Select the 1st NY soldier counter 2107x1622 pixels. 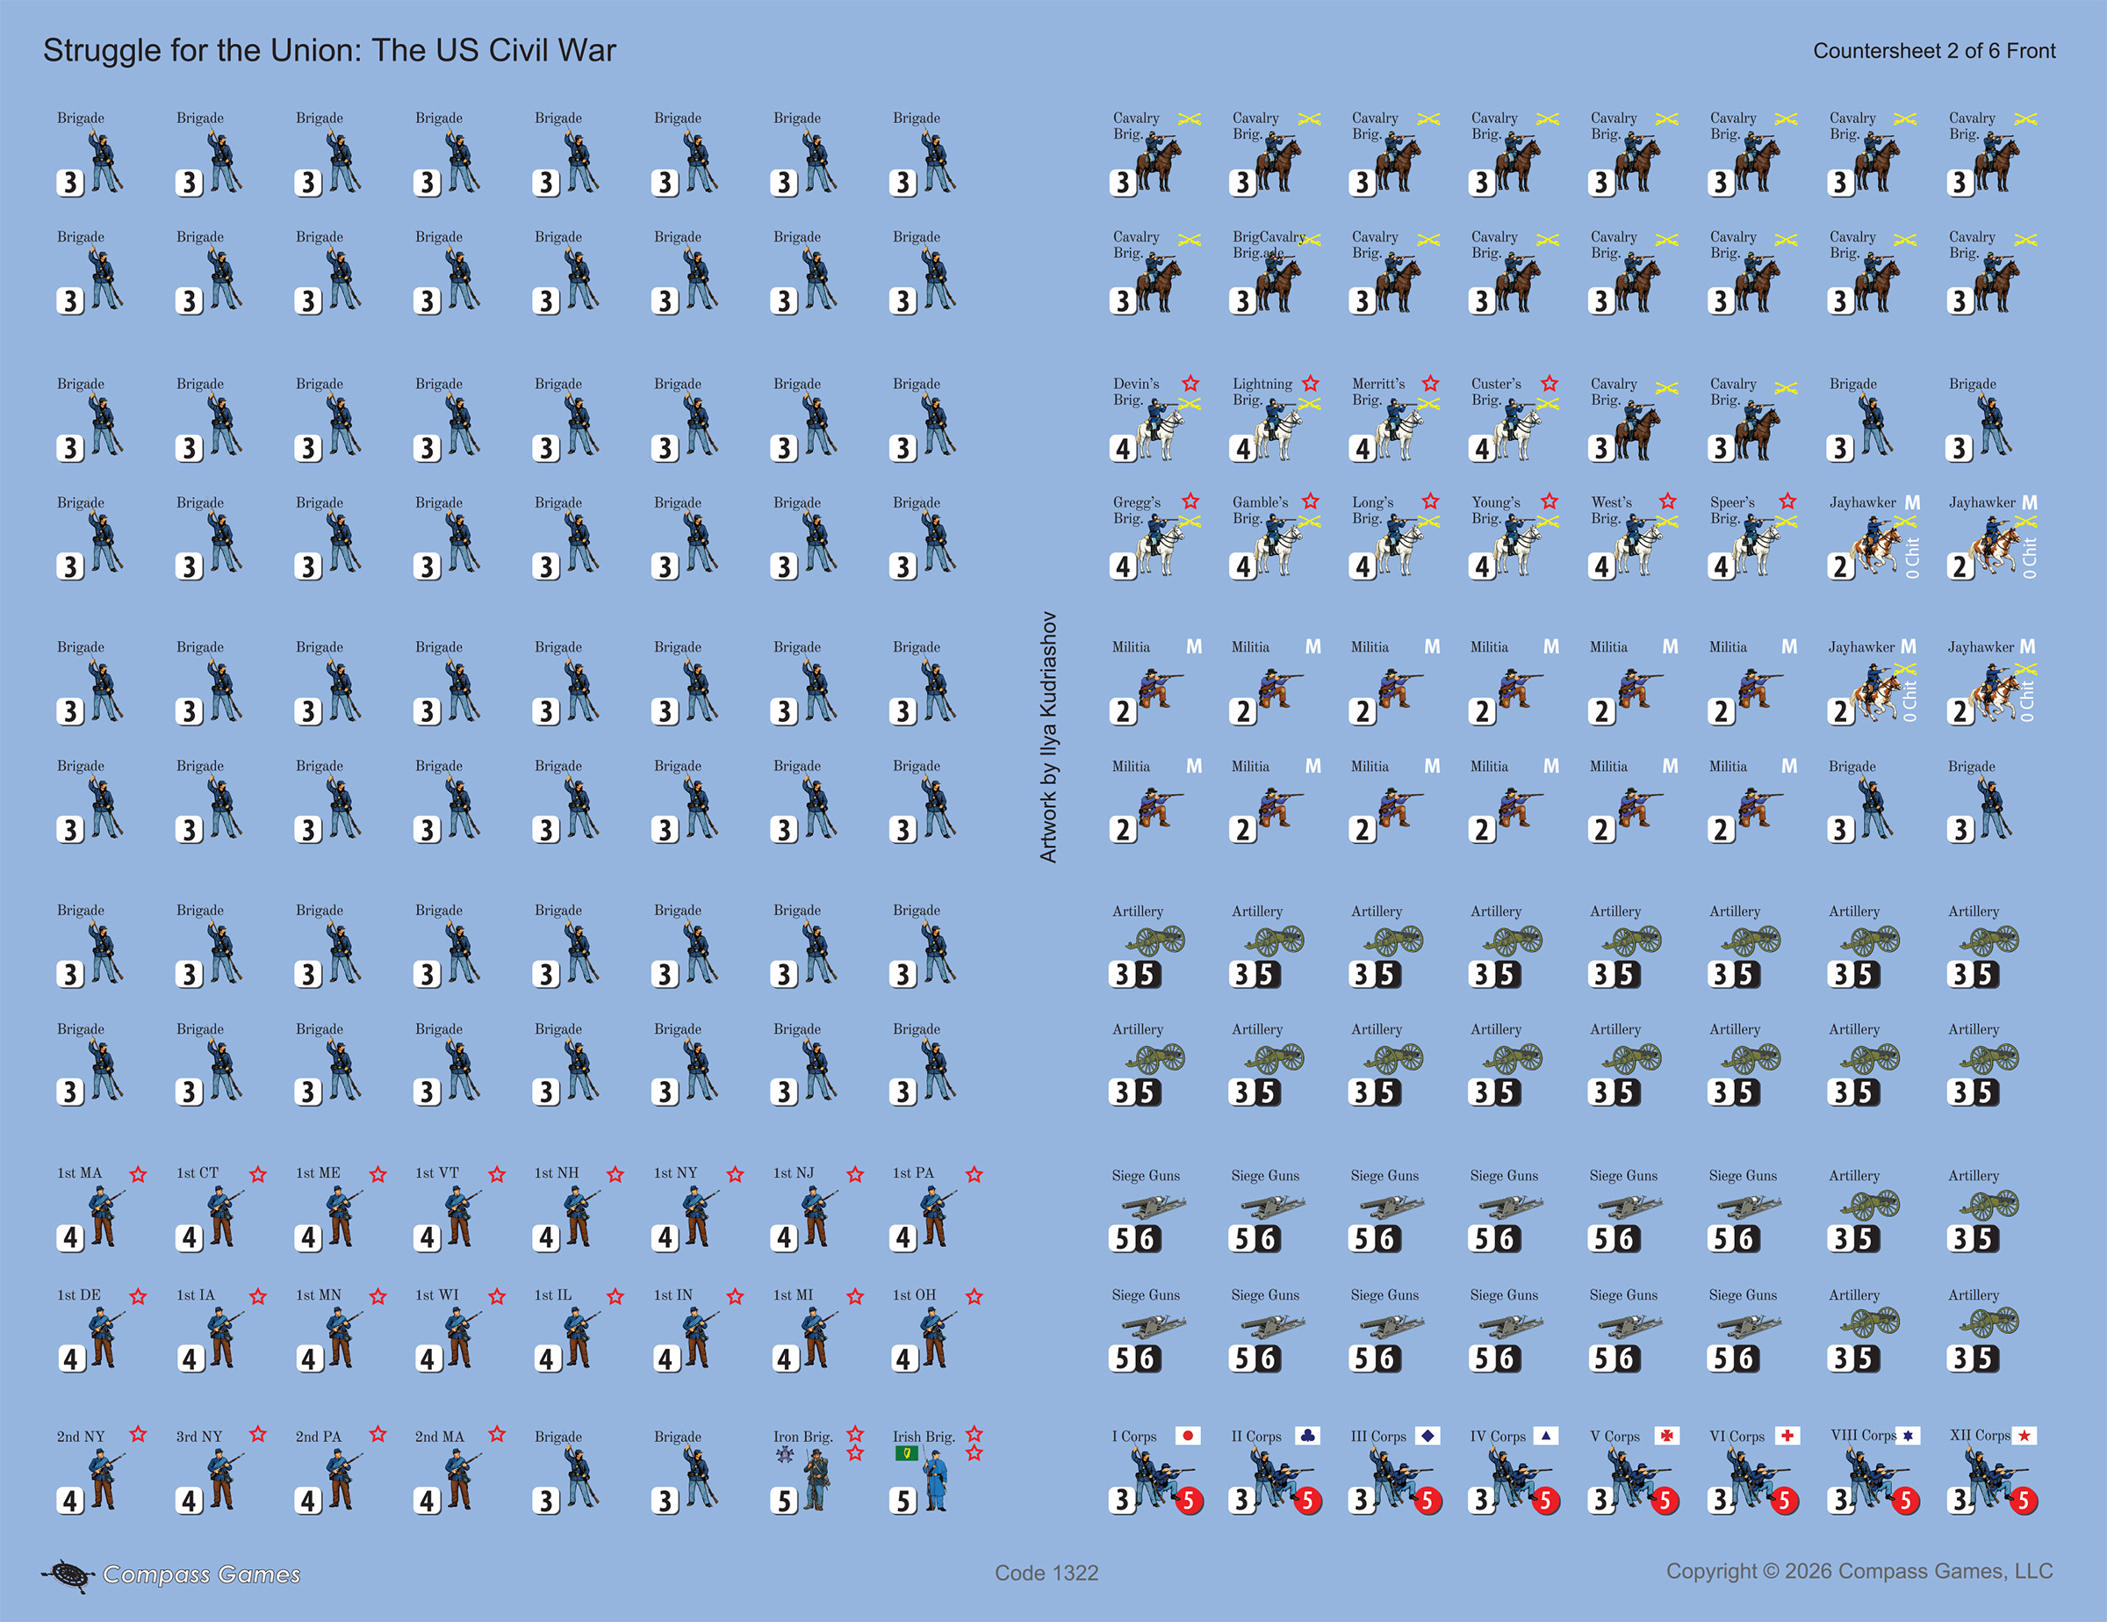[699, 1210]
